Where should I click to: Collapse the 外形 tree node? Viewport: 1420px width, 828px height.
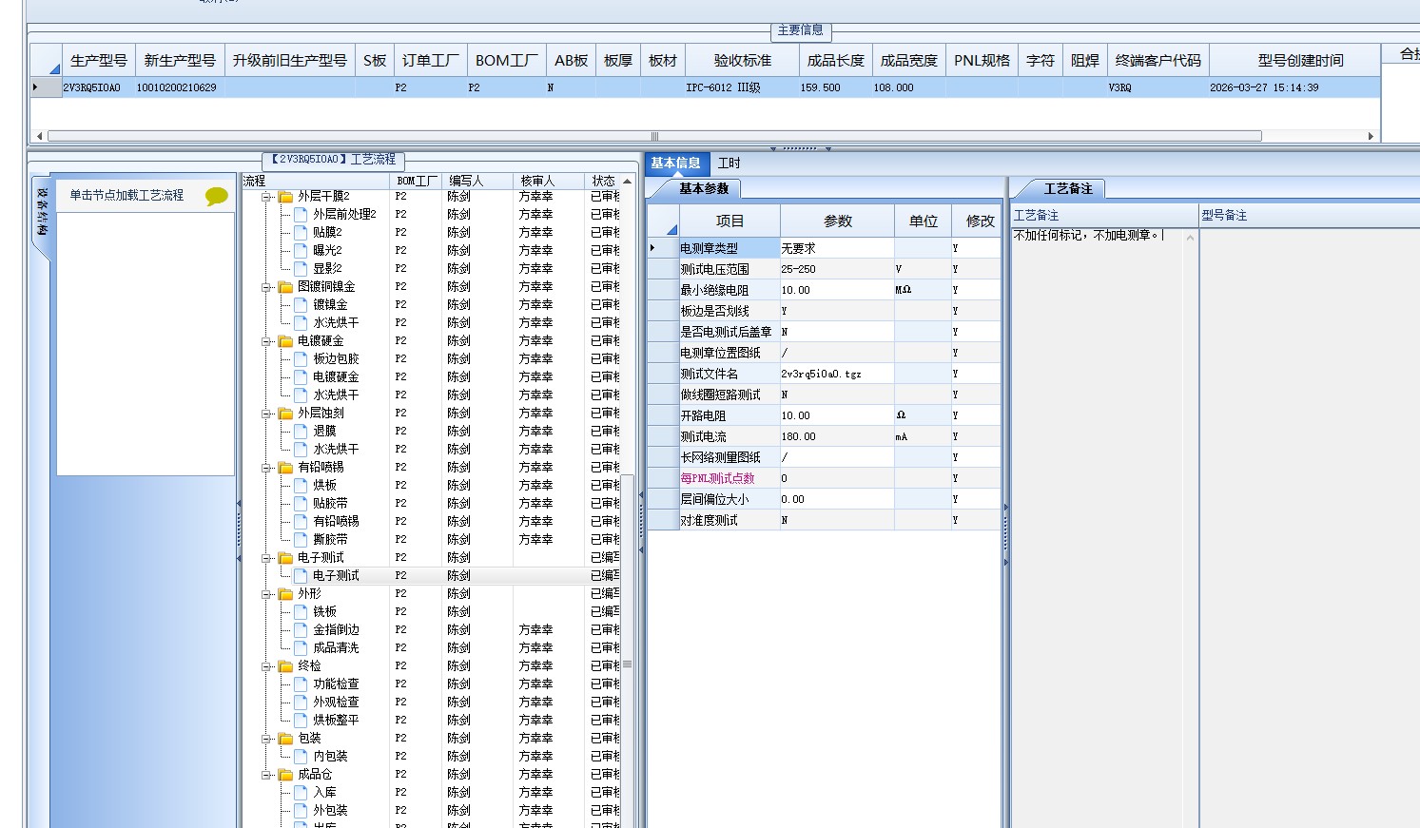coord(267,594)
